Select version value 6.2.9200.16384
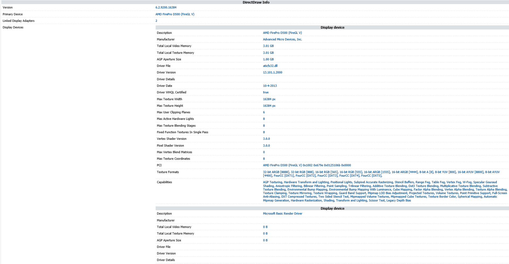The image size is (509, 264). 166,7
